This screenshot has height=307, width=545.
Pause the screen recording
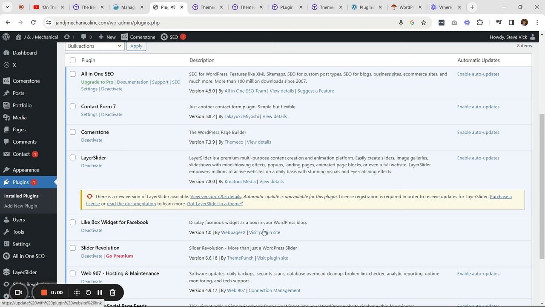[100, 293]
